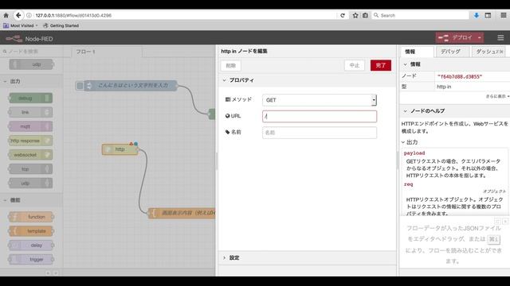510x286 pixels.
Task: Select the trigger node in the palette
Action: pyautogui.click(x=31, y=260)
